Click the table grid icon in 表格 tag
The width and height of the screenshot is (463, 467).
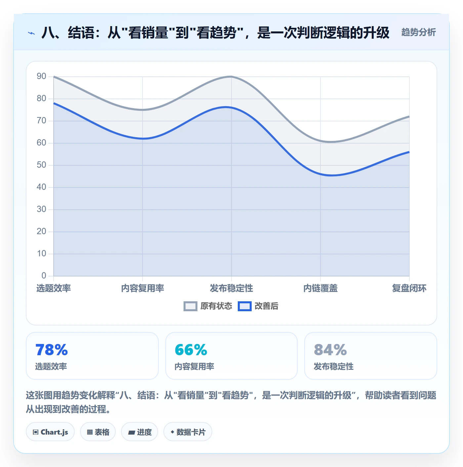(x=90, y=432)
